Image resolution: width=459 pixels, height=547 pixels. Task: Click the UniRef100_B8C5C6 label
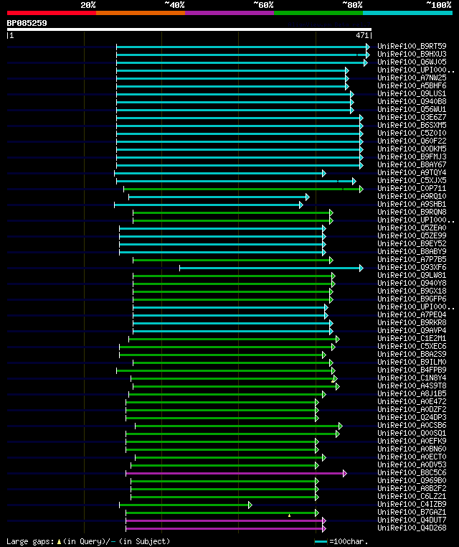(412, 473)
